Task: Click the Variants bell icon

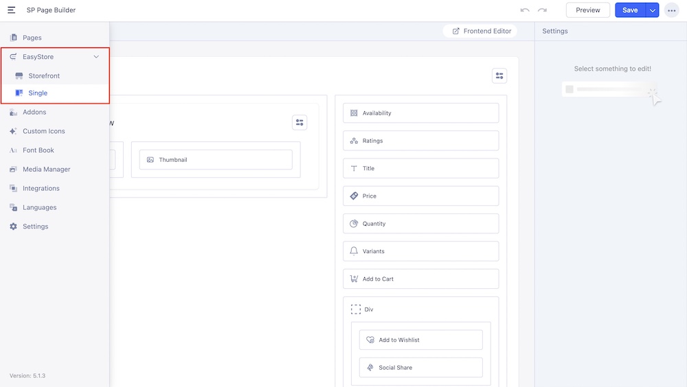Action: tap(354, 251)
